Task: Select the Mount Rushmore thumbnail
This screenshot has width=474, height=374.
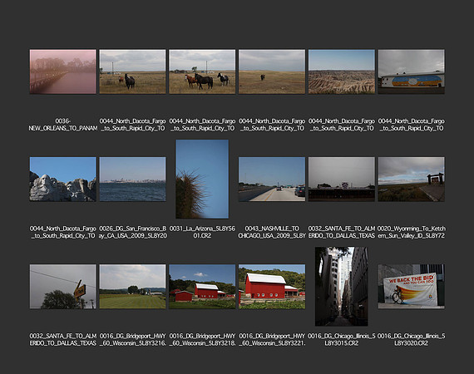Action: 63,180
